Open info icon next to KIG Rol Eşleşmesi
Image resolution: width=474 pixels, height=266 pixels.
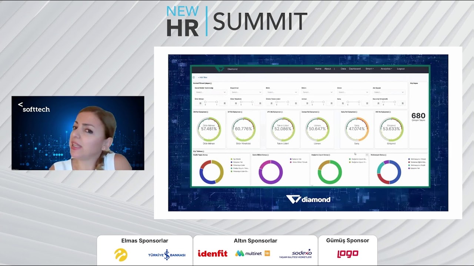[x=390, y=112]
